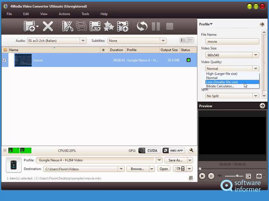The image size is (269, 201).
Task: Expand the Destination path dropdown
Action: [121, 169]
